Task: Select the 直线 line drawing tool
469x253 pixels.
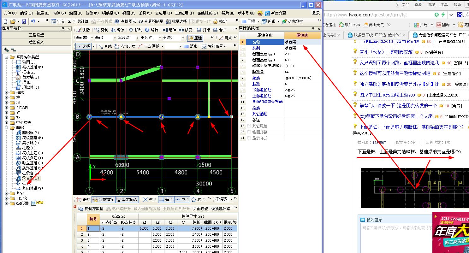Action: [x=105, y=46]
